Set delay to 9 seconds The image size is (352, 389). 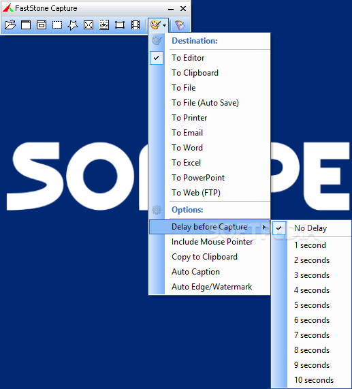[x=312, y=365]
